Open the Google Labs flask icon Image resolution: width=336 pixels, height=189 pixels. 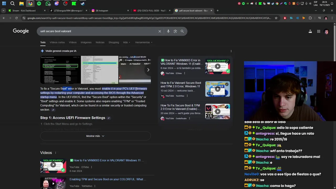tap(310, 31)
